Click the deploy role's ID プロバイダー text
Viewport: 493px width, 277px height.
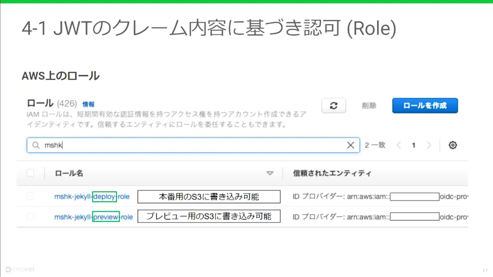tap(380, 196)
